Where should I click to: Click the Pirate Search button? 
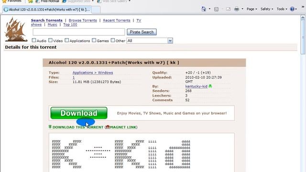[x=142, y=32]
